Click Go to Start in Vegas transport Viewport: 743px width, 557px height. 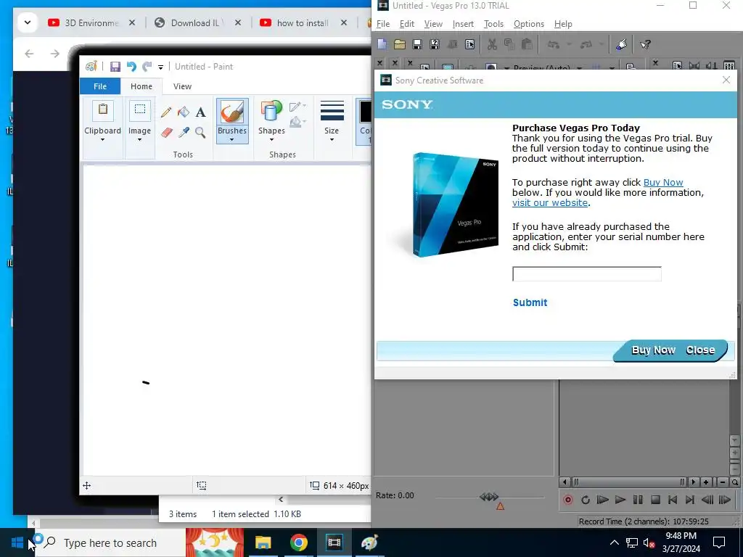pos(673,500)
